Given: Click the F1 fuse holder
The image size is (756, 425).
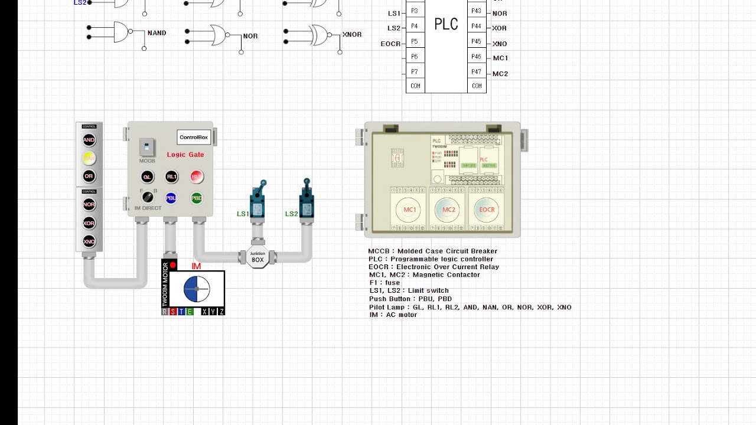Looking at the screenshot, I should 397,157.
